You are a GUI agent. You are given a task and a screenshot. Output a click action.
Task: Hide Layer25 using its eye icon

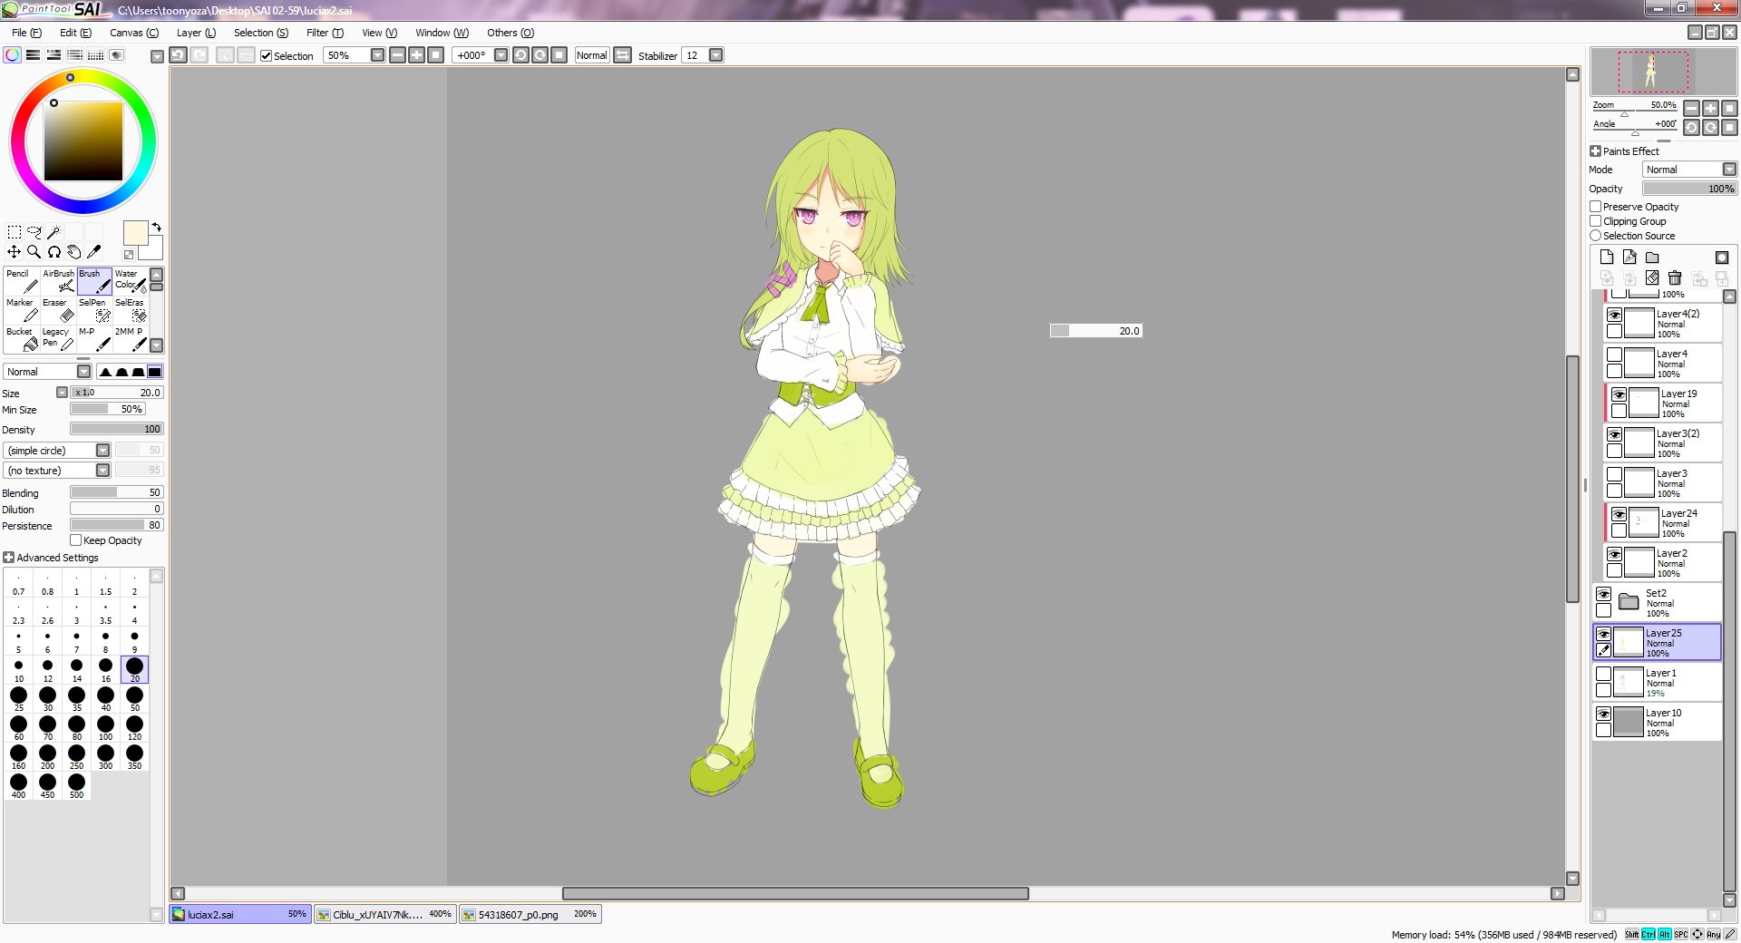pos(1604,634)
